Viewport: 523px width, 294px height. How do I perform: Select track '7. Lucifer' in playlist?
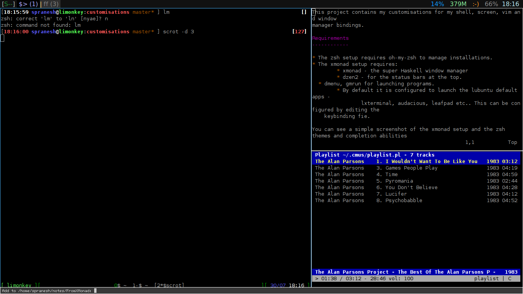coord(416,194)
